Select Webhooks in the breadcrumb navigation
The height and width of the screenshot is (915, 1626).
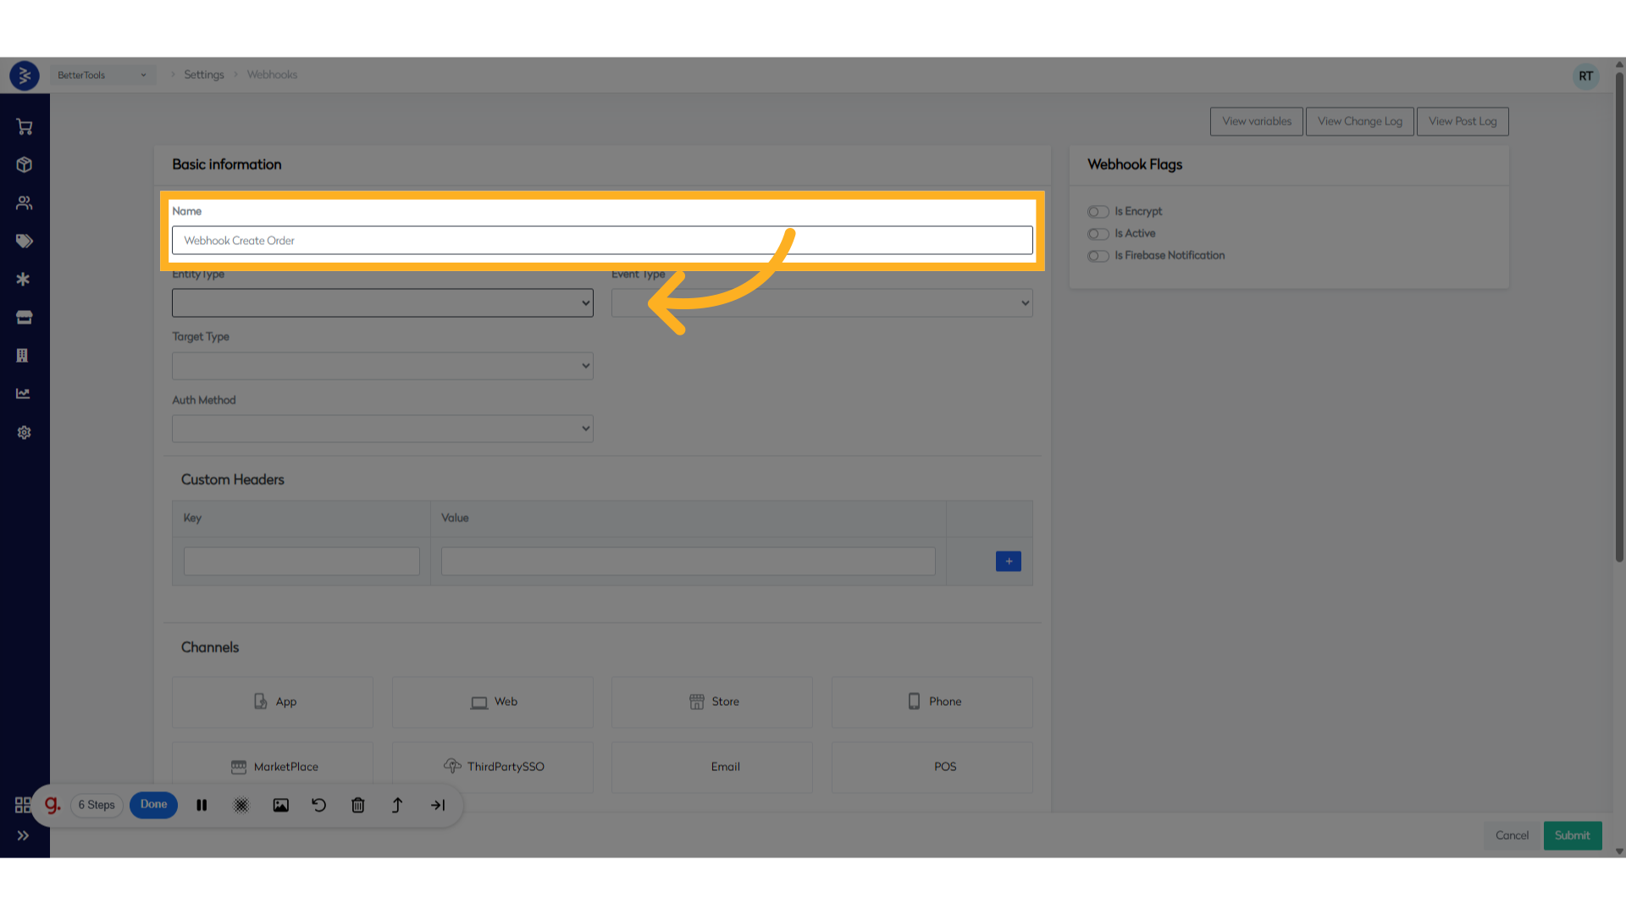[272, 75]
